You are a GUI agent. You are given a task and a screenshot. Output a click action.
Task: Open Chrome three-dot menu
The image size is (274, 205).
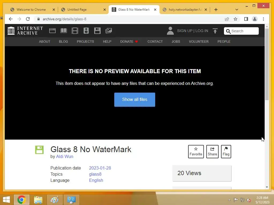coord(263,19)
